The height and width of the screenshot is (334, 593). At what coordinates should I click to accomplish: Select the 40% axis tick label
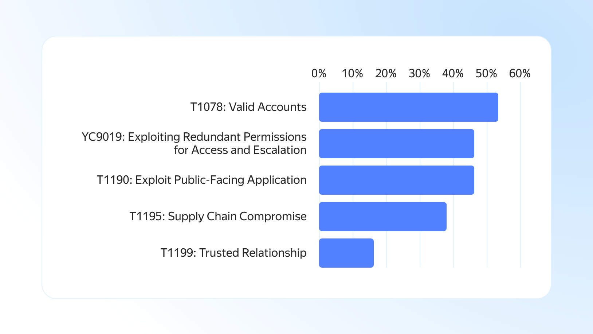(453, 74)
